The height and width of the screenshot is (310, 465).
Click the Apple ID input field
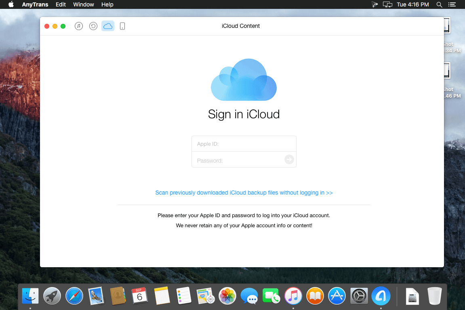coord(244,143)
